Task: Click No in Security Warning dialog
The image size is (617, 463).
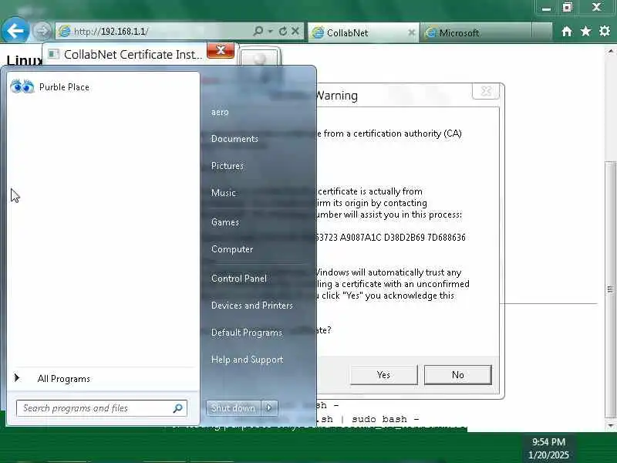Action: click(457, 374)
